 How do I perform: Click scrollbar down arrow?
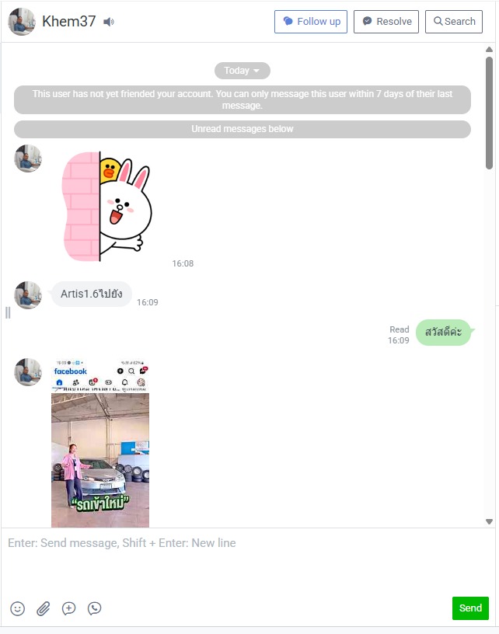coord(490,521)
